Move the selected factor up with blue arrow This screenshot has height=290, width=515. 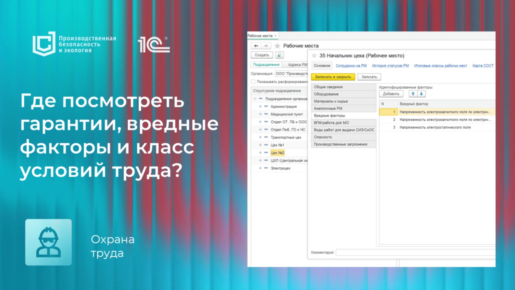413,94
